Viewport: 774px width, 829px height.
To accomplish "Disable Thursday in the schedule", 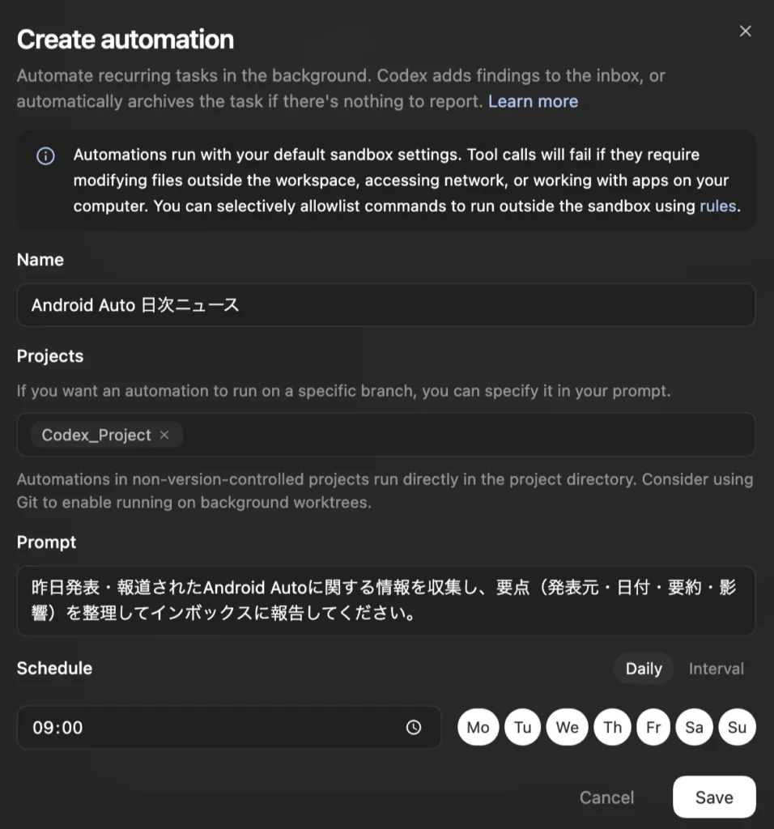I will (x=613, y=727).
